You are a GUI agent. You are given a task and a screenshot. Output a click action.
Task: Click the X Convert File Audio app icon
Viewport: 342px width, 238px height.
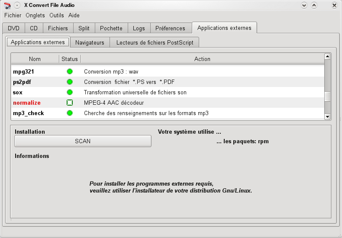(7, 6)
